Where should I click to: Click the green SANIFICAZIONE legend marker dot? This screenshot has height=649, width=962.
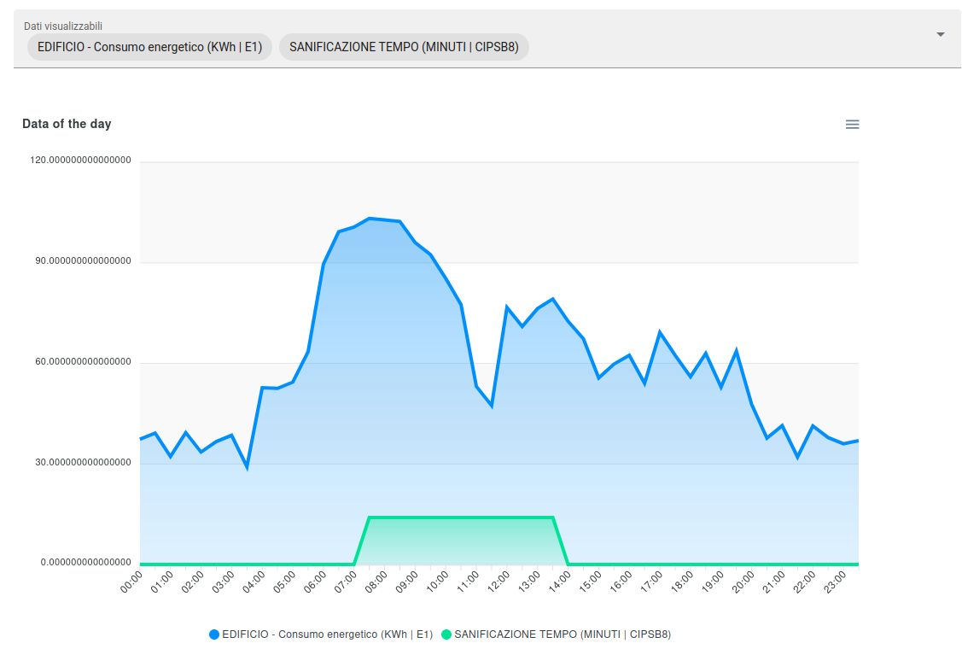coord(448,634)
